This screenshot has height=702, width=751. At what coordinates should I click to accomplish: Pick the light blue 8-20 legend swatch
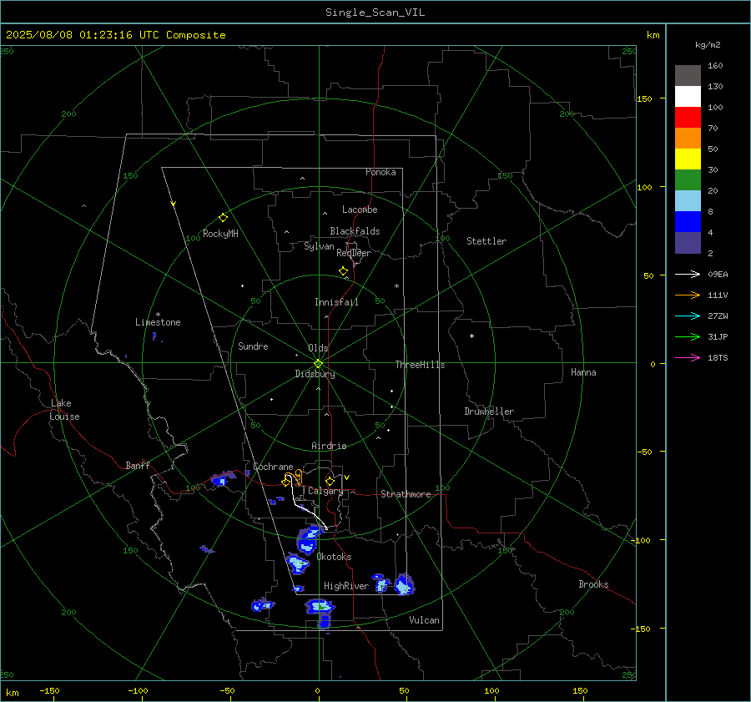[x=688, y=201]
